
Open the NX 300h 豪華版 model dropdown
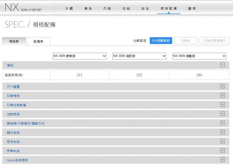pos(80,56)
